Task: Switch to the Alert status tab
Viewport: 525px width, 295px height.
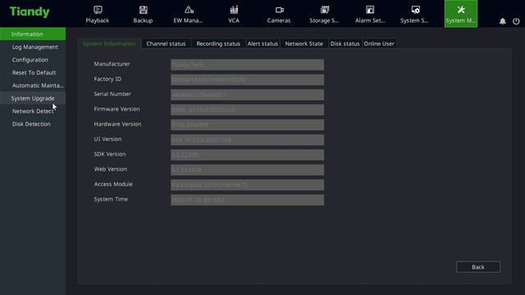Action: (x=262, y=43)
